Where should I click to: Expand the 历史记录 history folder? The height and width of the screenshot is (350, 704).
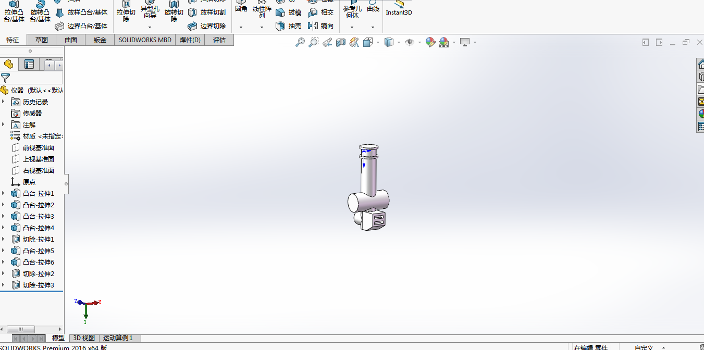coord(3,102)
